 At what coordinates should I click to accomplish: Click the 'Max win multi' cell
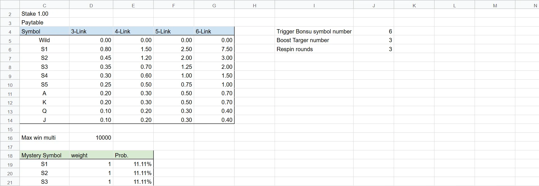(44, 138)
